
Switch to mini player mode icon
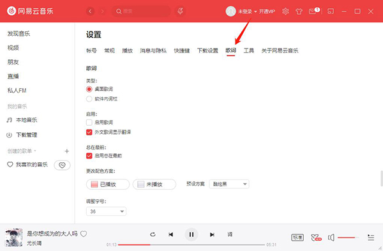(x=331, y=11)
